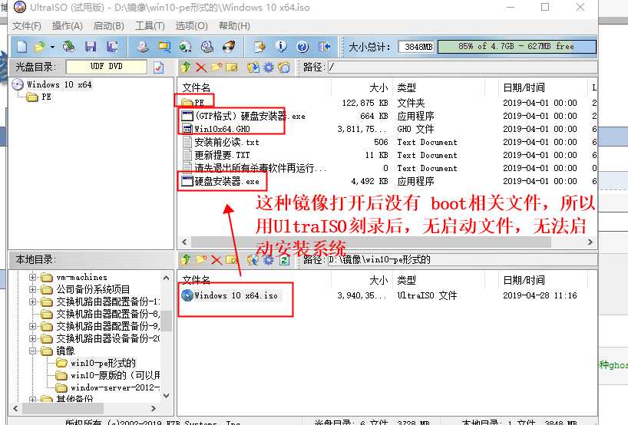Click the Up arrow in the image pane toolbar

[185, 68]
